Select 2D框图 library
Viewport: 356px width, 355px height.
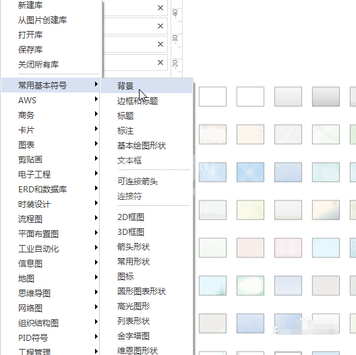(x=147, y=217)
